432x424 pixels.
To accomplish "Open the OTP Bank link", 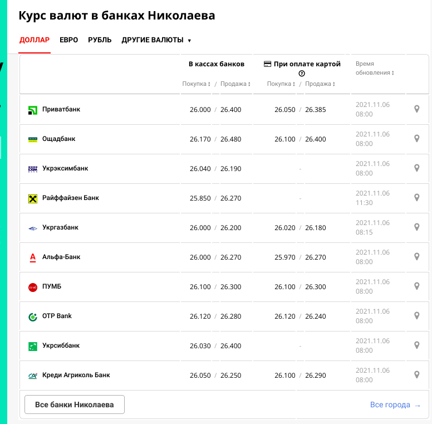I will point(57,316).
